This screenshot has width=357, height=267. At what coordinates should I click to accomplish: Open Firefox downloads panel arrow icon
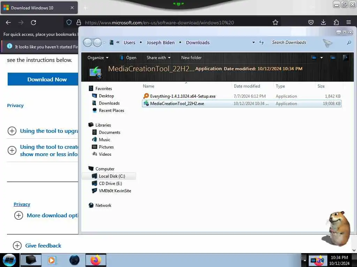click(x=323, y=22)
